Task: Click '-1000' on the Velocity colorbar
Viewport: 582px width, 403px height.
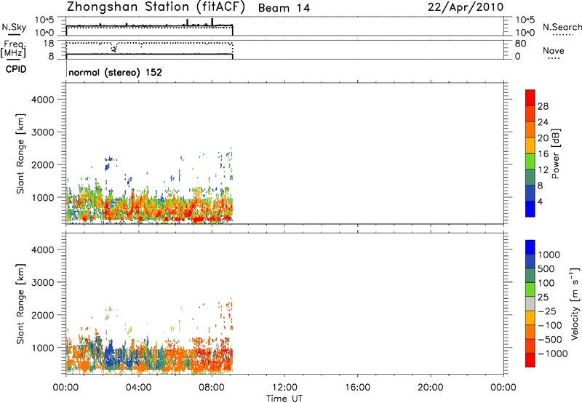Action: [x=552, y=354]
